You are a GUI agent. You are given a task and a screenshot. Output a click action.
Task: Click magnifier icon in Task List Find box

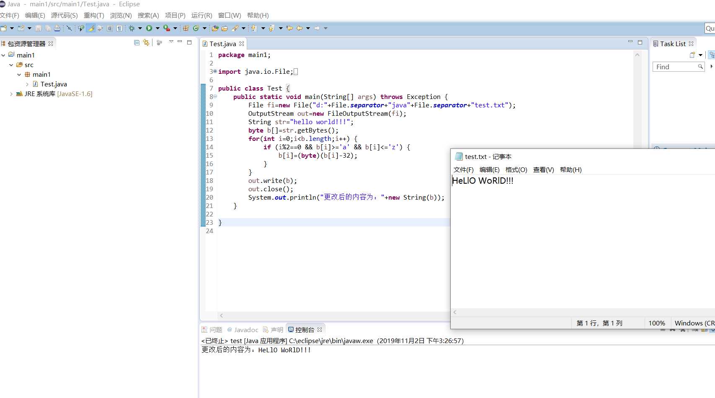click(700, 67)
